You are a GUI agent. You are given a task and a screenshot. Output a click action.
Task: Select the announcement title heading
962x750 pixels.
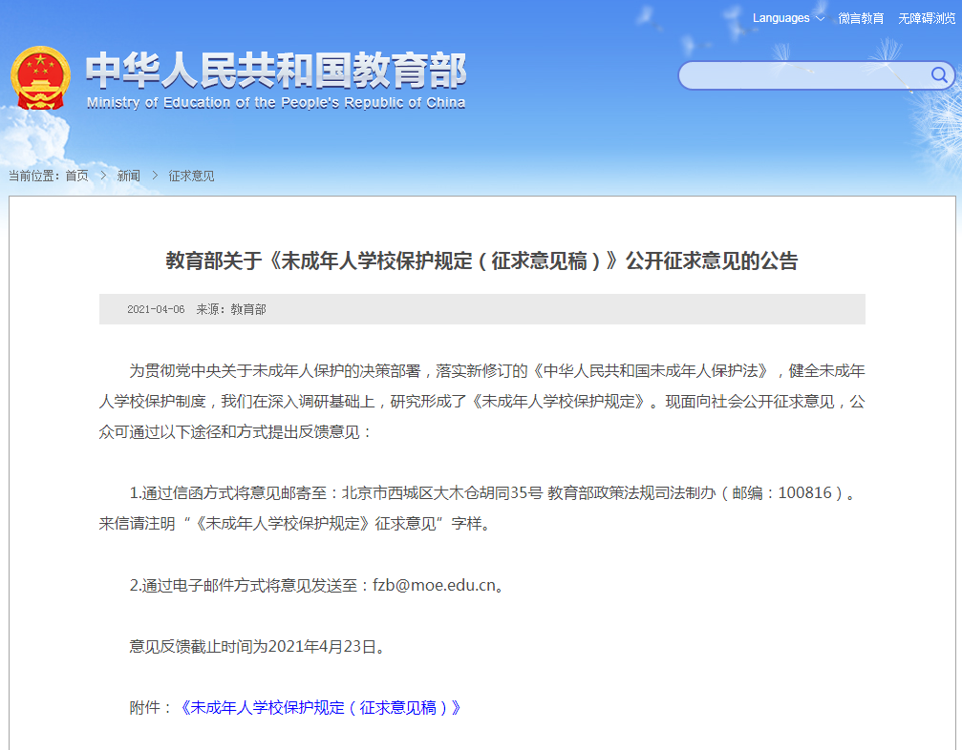(481, 260)
